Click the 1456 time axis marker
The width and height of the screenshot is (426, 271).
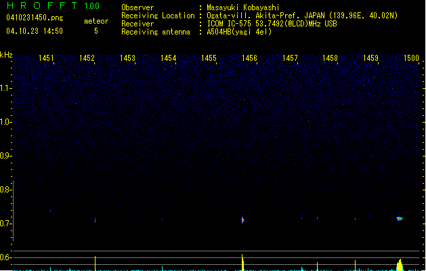point(249,58)
